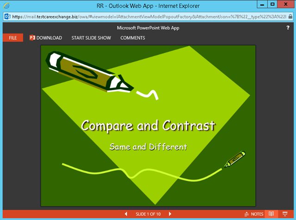Toggle the NOTES pane

point(254,214)
